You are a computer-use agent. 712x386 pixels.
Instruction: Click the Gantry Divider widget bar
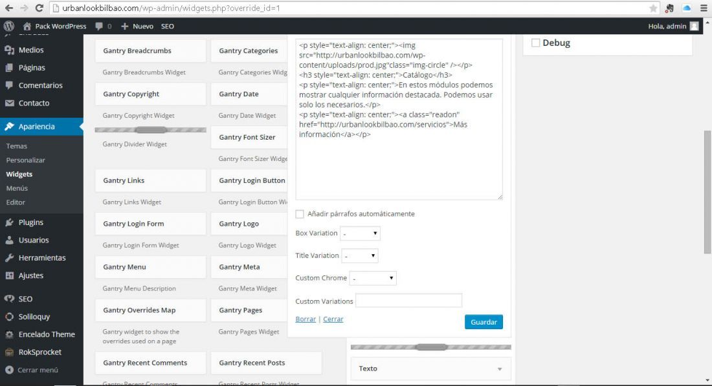tap(150, 130)
